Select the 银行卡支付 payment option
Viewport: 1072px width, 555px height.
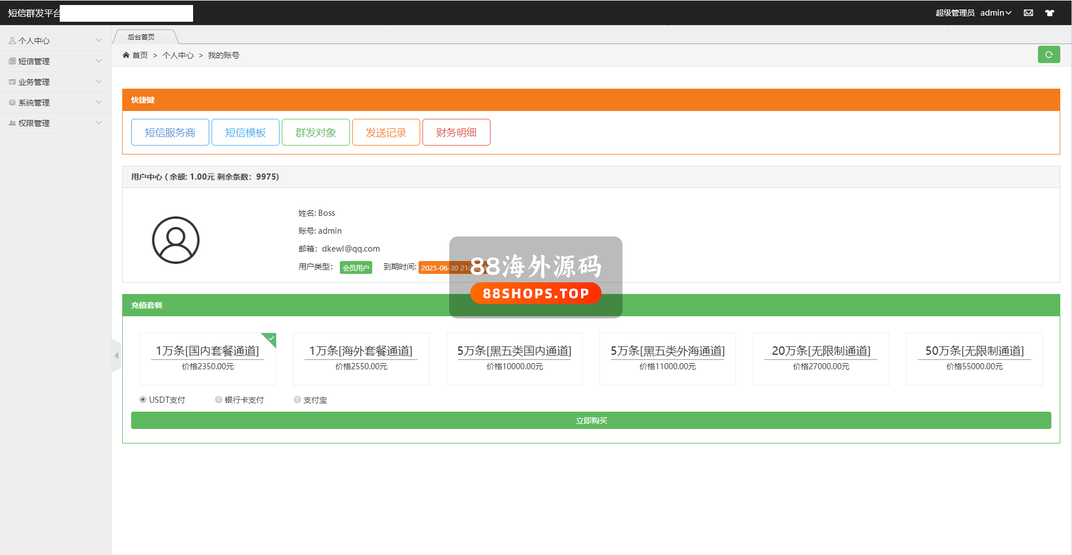click(x=219, y=399)
